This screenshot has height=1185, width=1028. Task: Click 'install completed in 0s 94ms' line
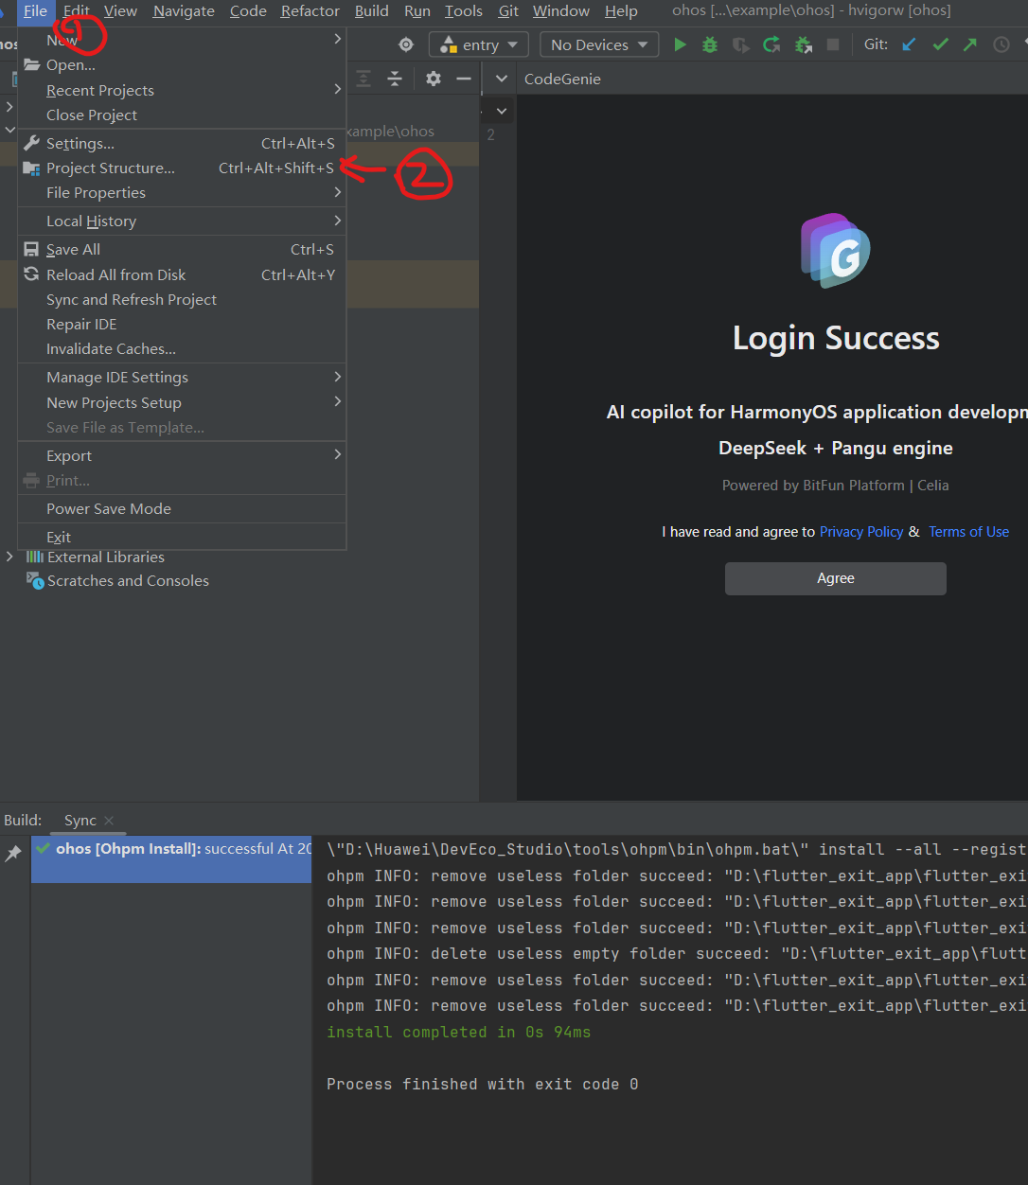point(458,1032)
